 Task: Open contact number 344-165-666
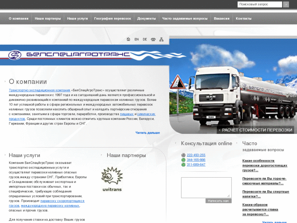point(196,160)
